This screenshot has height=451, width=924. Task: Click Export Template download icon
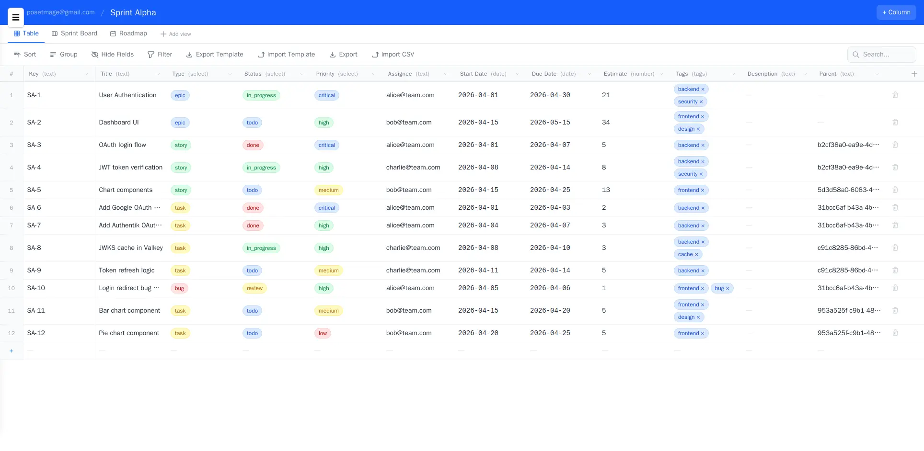pyautogui.click(x=189, y=55)
